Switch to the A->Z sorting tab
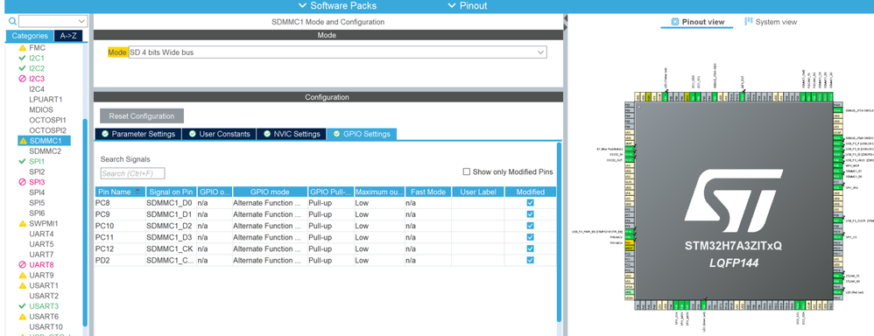This screenshot has width=874, height=336. (x=68, y=36)
